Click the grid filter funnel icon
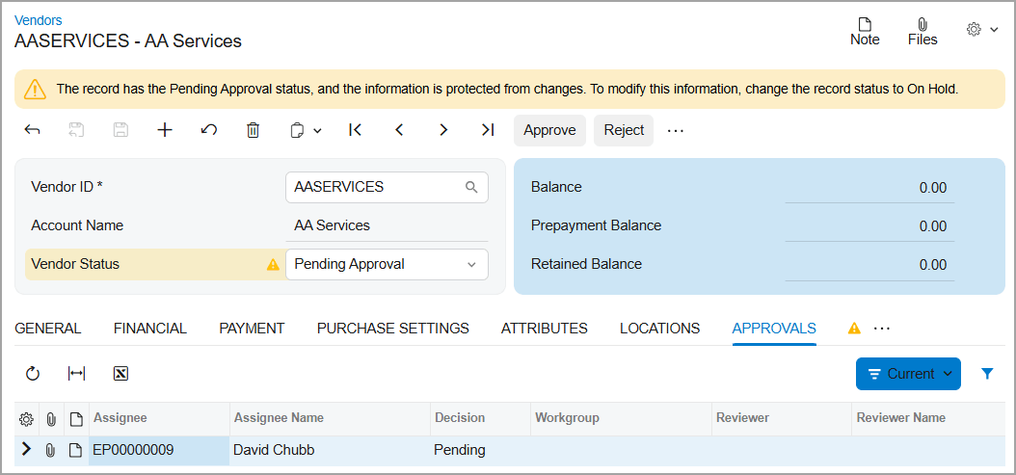 [987, 373]
